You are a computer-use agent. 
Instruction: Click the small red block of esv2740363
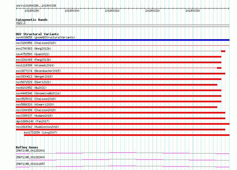[223, 51]
